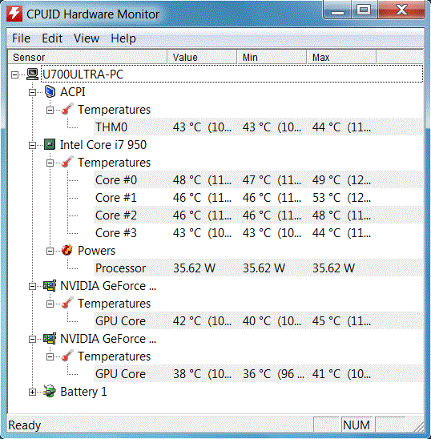This screenshot has width=431, height=439.
Task: Select the ACPI label
Action: pos(73,92)
